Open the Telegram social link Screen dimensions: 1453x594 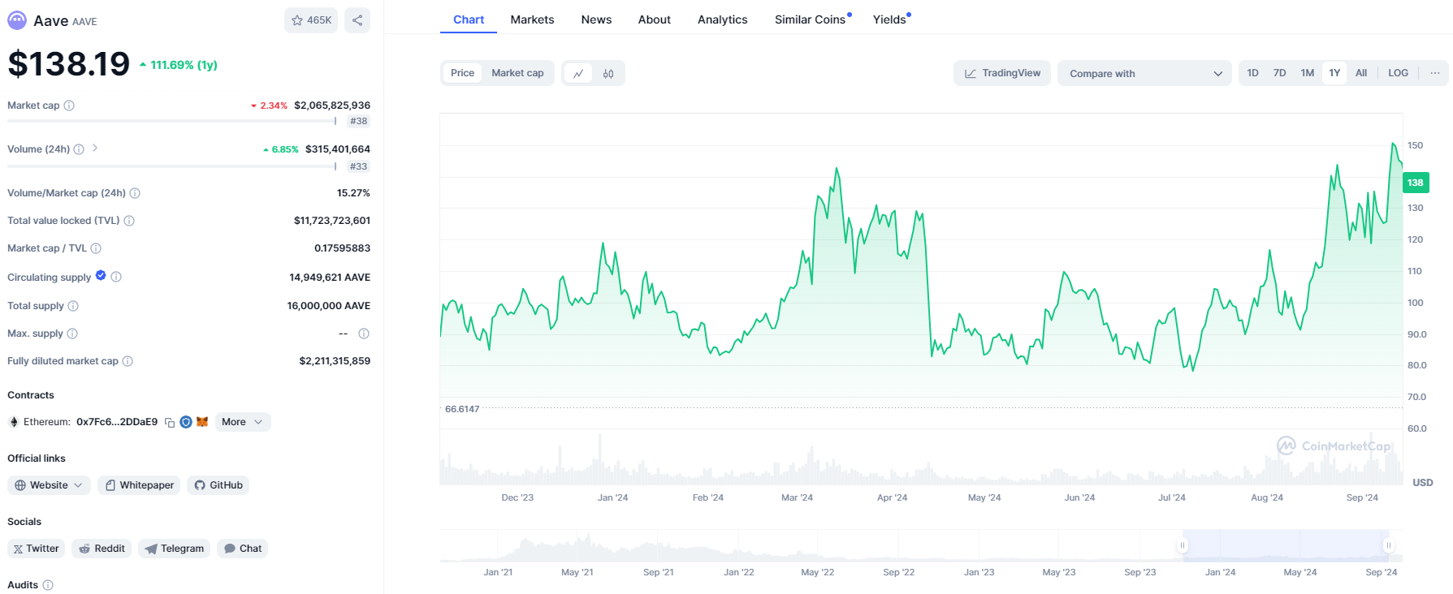[174, 549]
